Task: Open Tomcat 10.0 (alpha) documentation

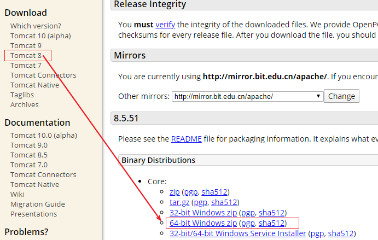Action: pos(44,136)
